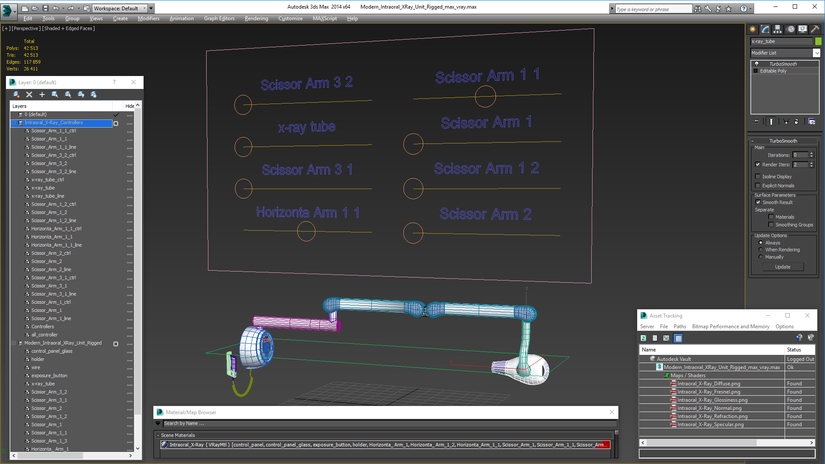
Task: Click the Update button in TurboSmooth
Action: (782, 267)
